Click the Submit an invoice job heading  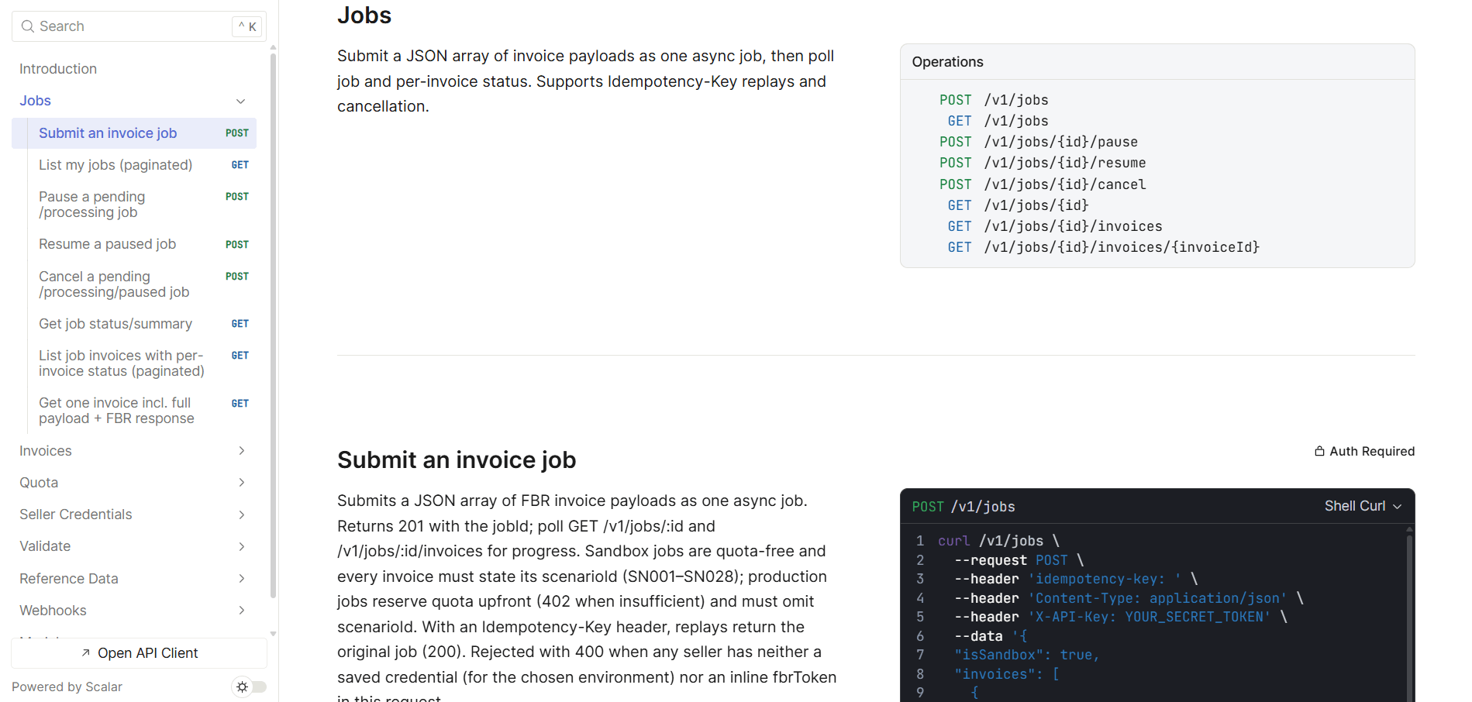point(457,460)
